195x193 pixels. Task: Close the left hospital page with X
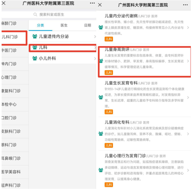(3, 3)
